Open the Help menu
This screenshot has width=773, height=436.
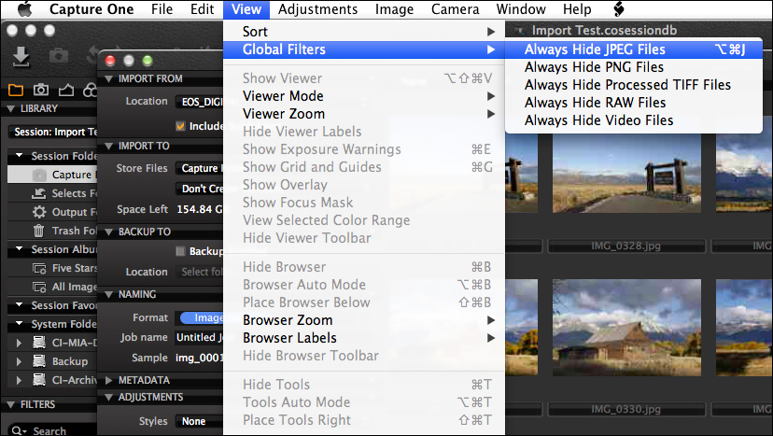577,9
